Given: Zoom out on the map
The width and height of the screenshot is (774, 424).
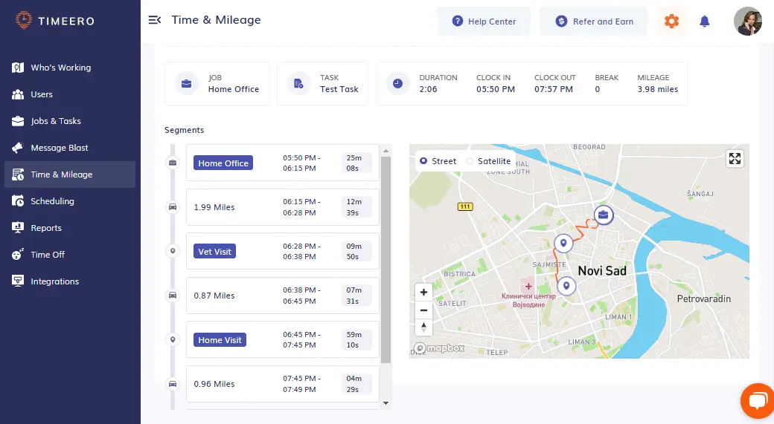Looking at the screenshot, I should [x=423, y=310].
